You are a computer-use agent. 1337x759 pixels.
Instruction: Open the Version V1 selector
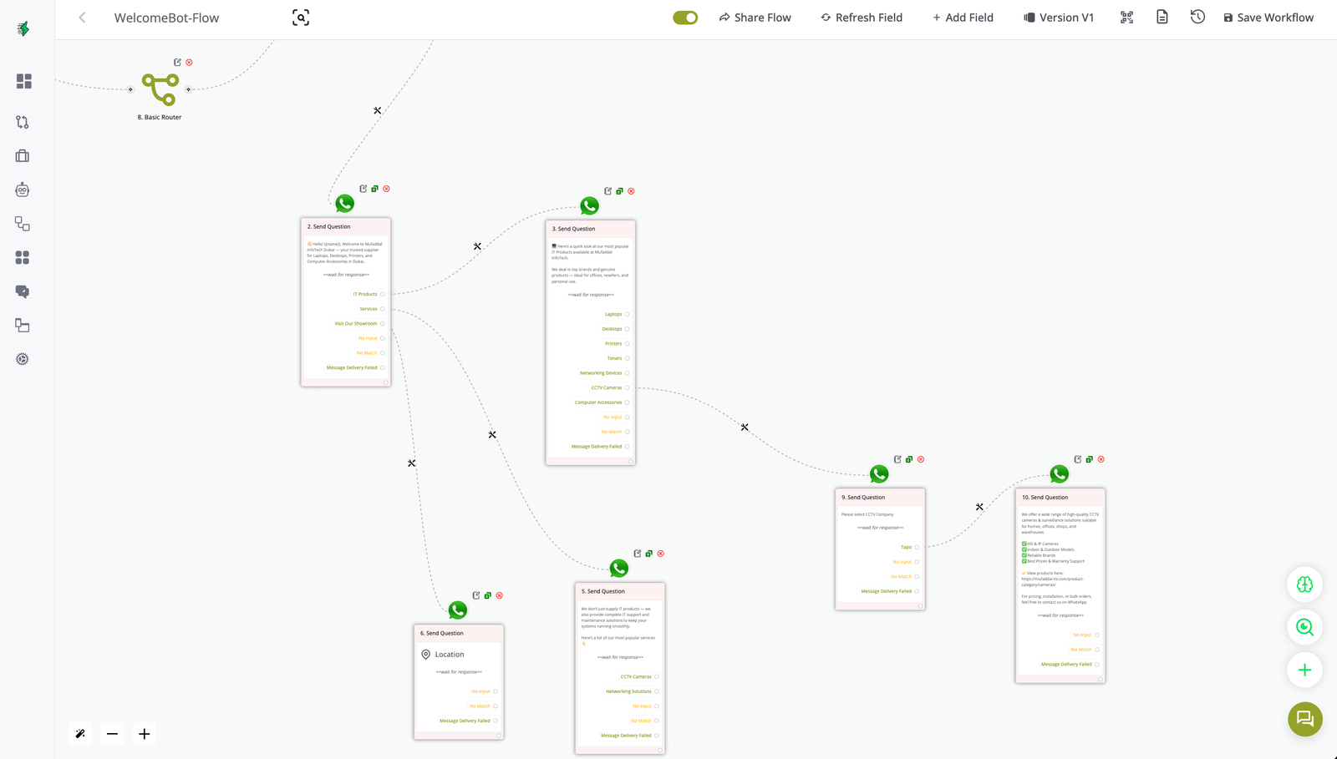click(1059, 18)
